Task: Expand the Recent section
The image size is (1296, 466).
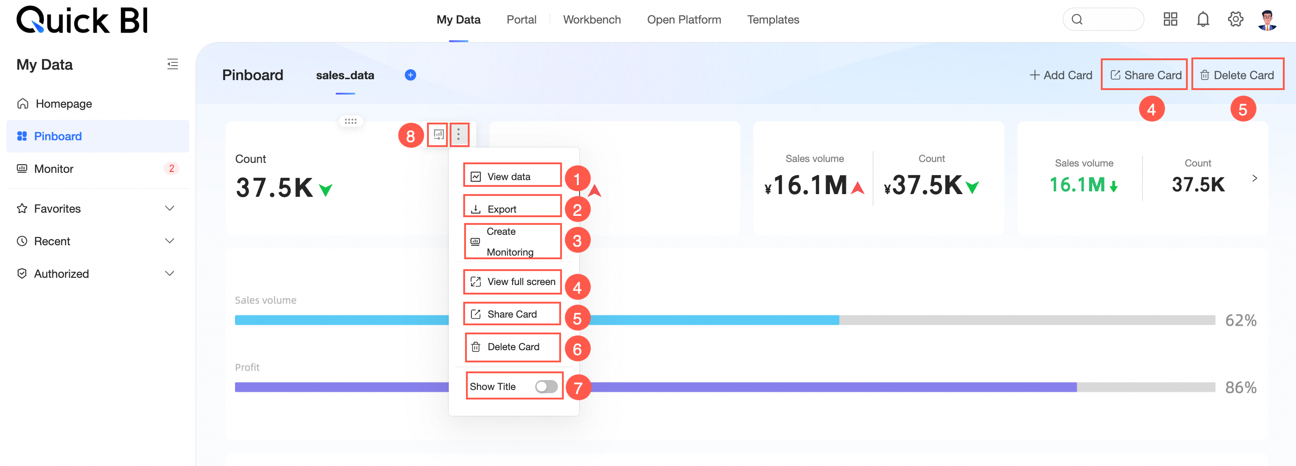Action: coord(169,241)
